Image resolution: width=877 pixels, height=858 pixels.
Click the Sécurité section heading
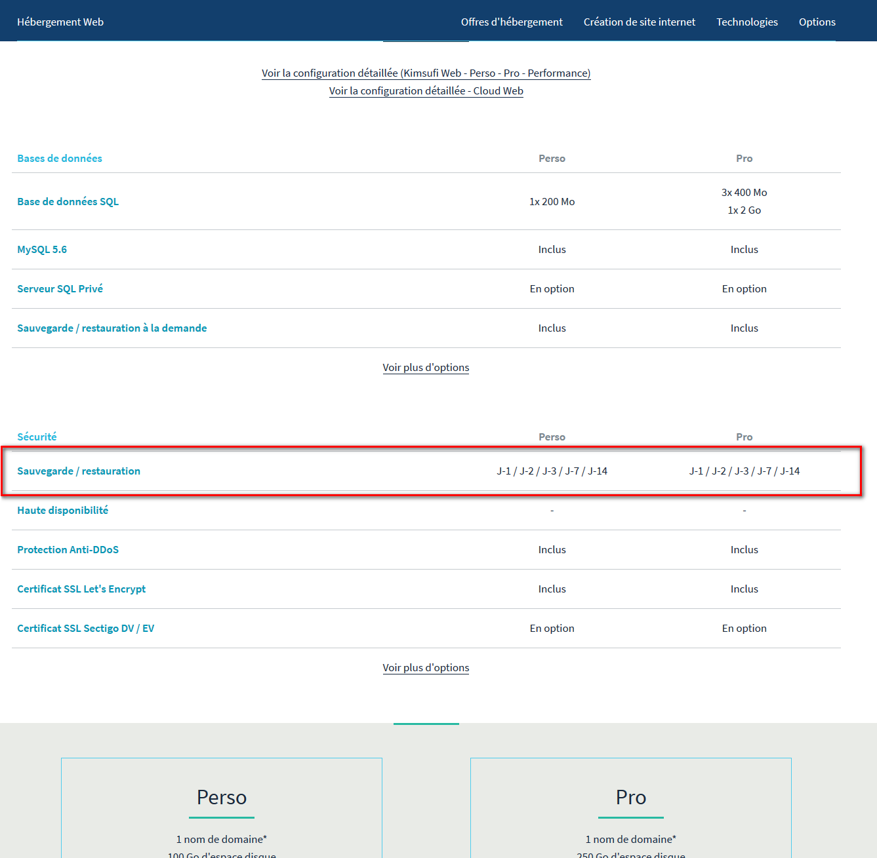coord(37,437)
